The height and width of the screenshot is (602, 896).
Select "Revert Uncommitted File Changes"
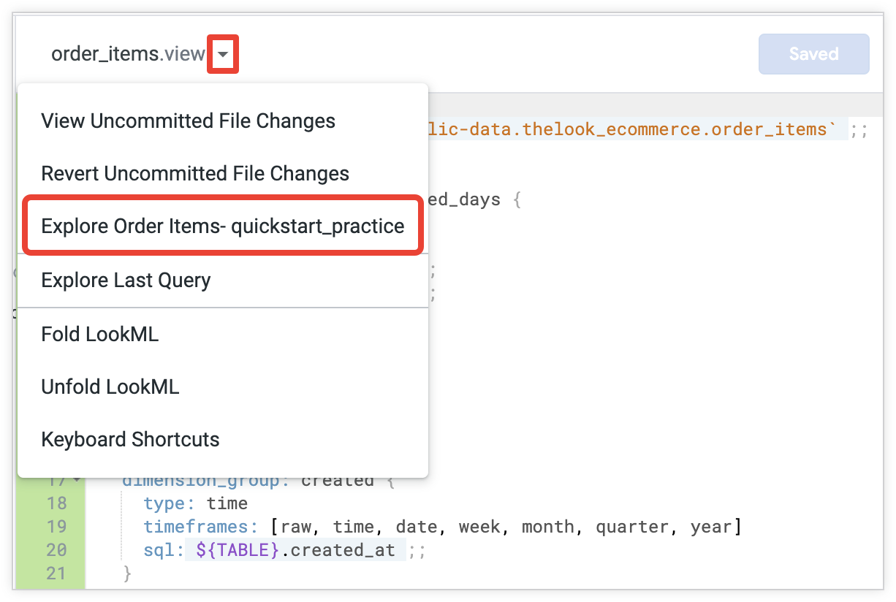click(x=194, y=173)
